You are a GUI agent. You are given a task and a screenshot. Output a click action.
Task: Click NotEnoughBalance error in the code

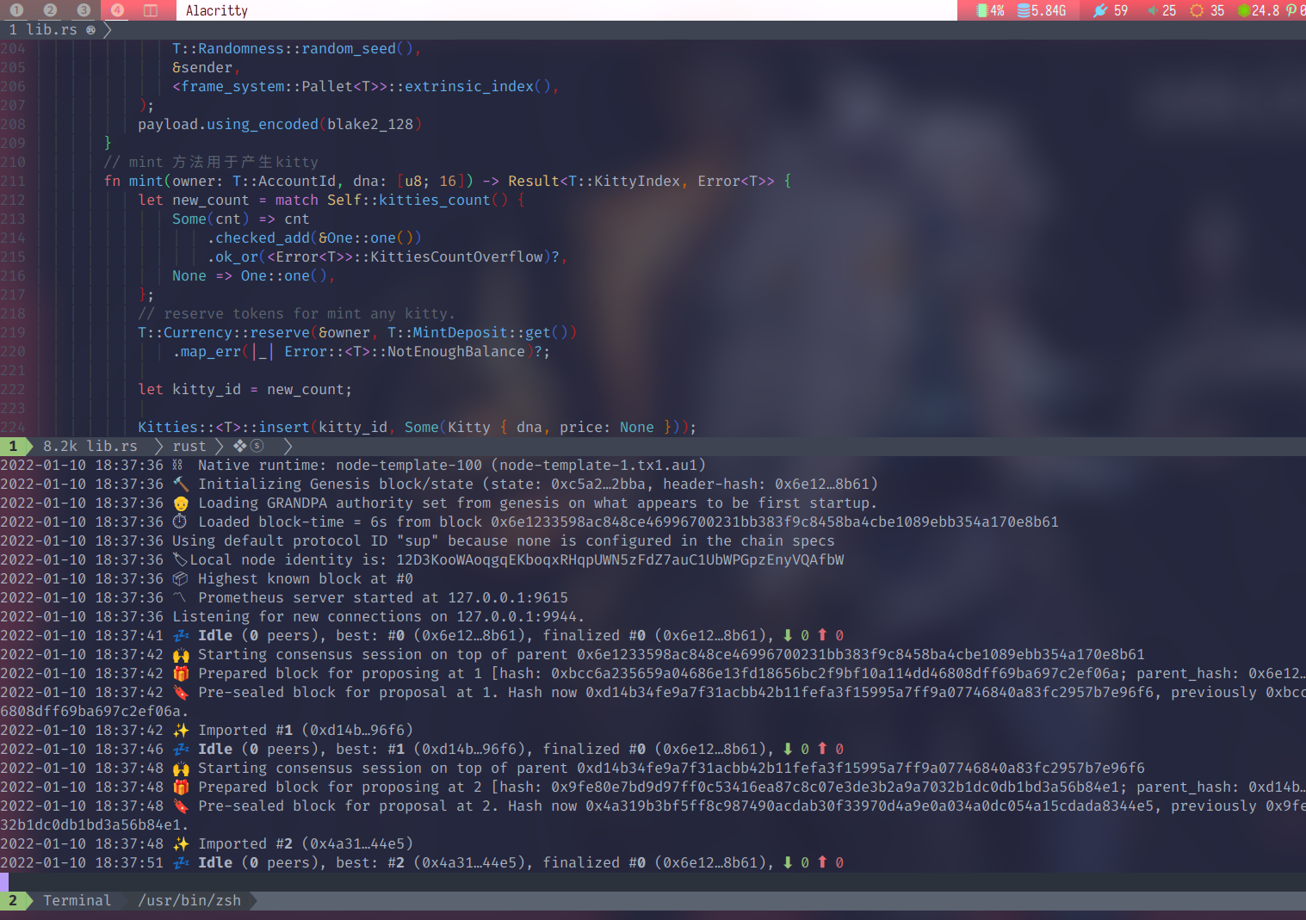(x=456, y=351)
